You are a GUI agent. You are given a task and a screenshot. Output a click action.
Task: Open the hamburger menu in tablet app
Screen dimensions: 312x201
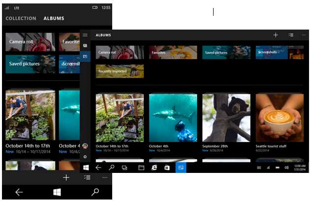85,35
